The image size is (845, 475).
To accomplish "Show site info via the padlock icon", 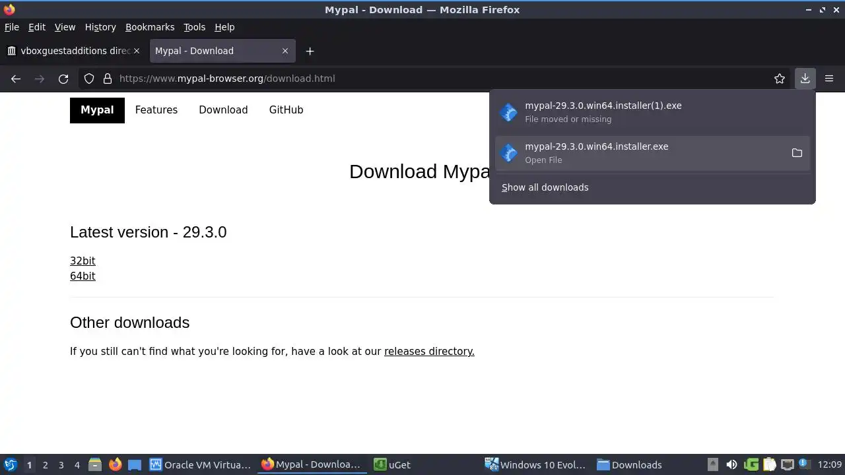I will pos(108,79).
